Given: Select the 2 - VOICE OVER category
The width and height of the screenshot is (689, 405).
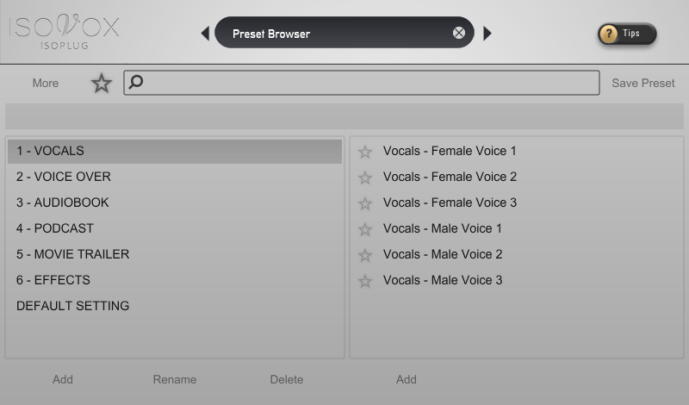Looking at the screenshot, I should coord(64,177).
